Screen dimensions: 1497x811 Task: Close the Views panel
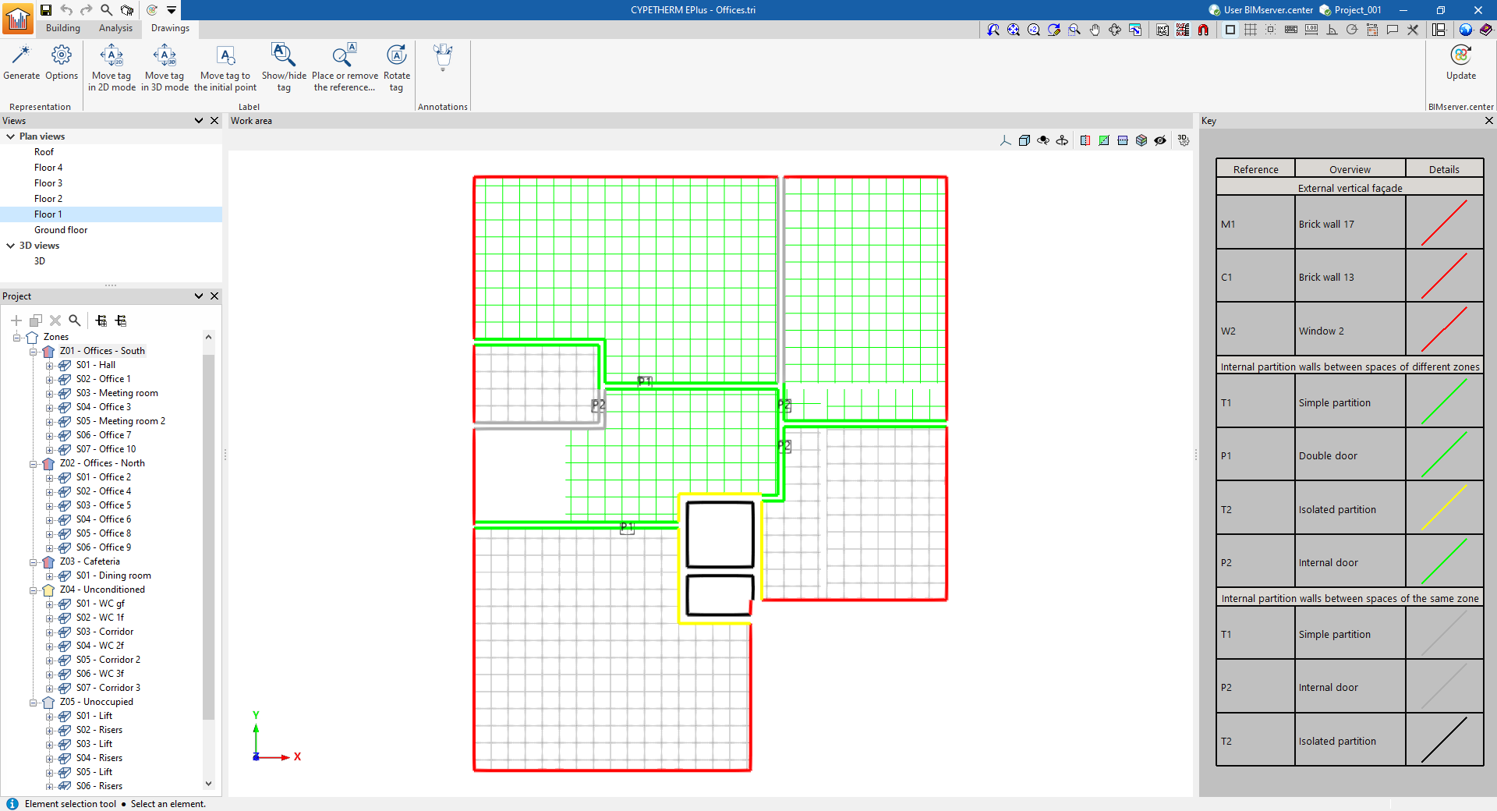[x=214, y=121]
